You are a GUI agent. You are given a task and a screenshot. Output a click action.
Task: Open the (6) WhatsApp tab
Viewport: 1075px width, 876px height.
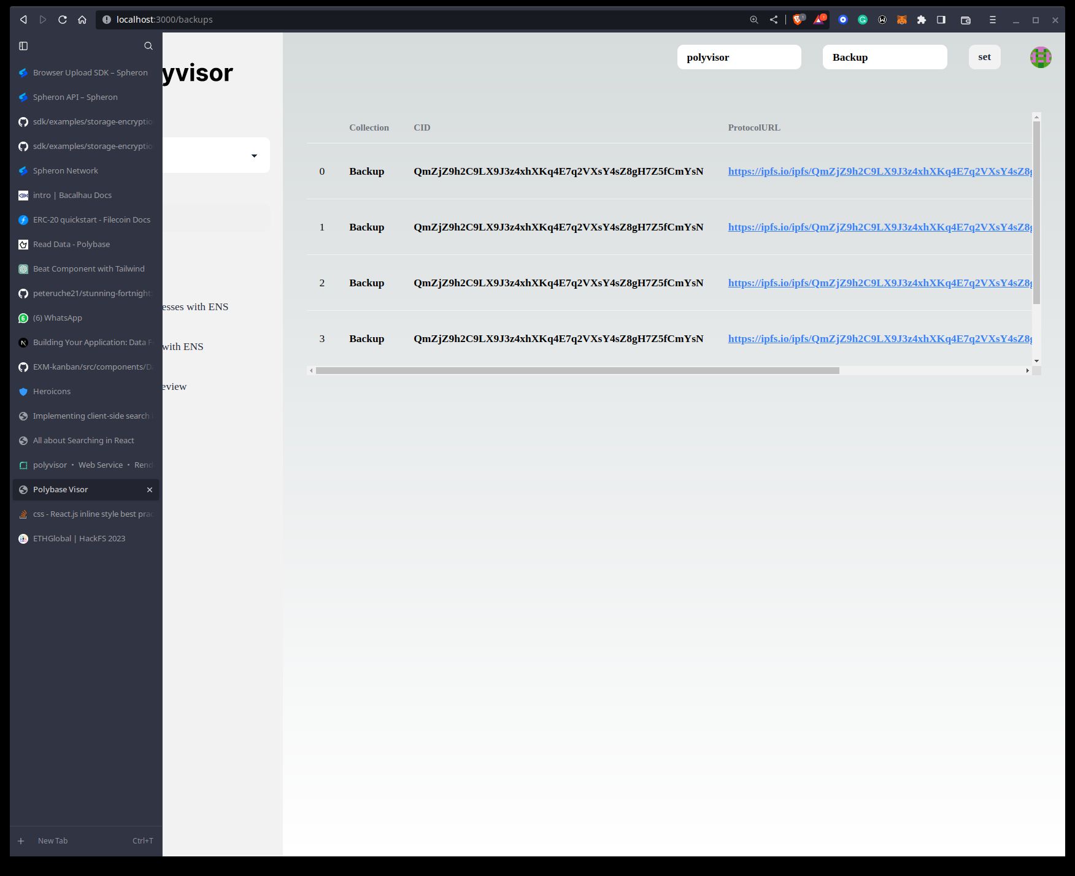pyautogui.click(x=86, y=318)
